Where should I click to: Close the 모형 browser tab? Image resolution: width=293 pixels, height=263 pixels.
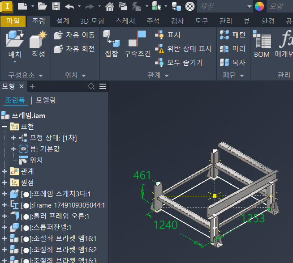(x=22, y=86)
